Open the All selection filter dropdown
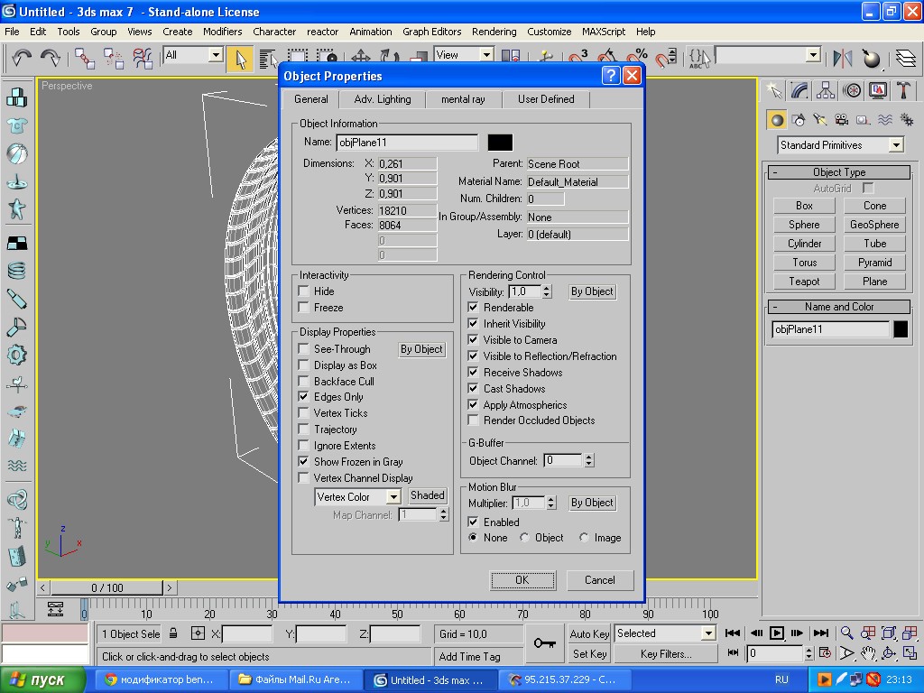This screenshot has height=693, width=924. tap(216, 55)
